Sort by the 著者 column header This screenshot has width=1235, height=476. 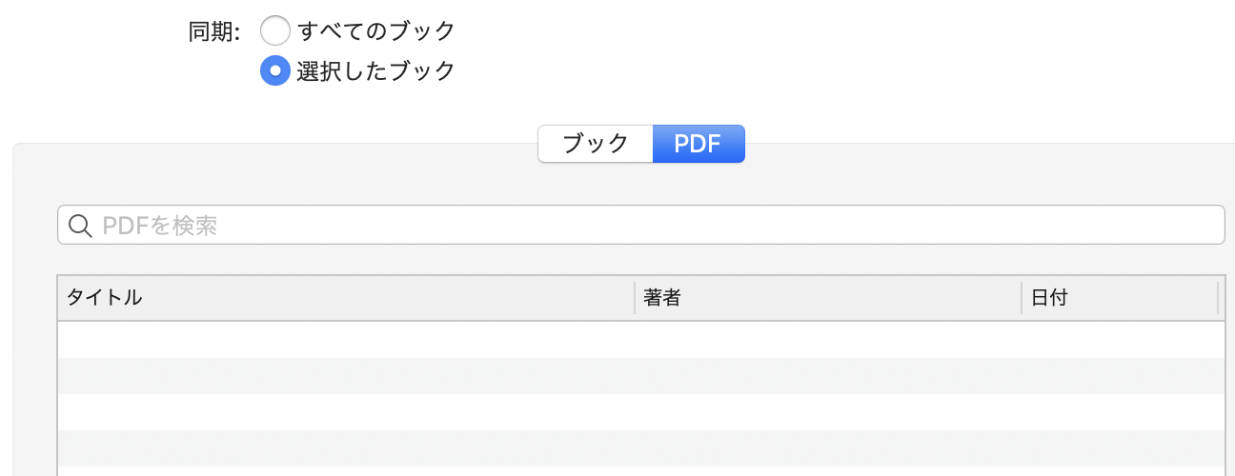coord(825,298)
